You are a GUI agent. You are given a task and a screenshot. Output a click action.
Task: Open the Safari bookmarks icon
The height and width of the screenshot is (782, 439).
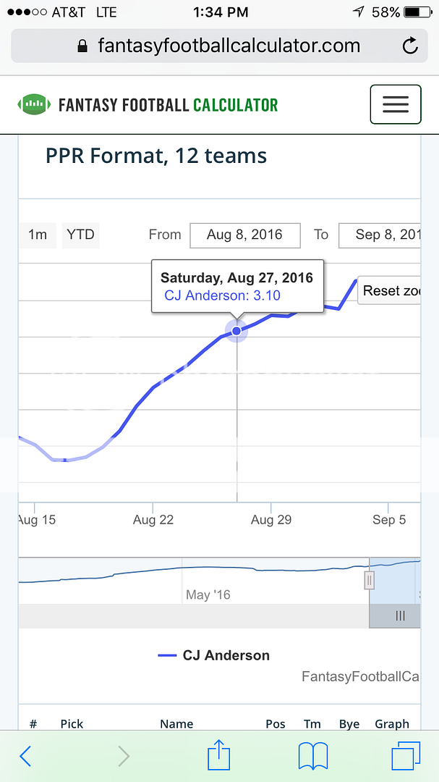313,756
